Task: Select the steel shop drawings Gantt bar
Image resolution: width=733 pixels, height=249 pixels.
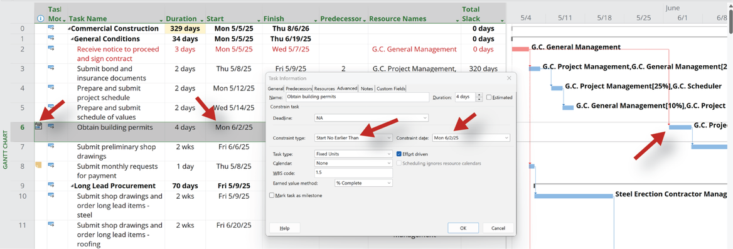Action: (574, 196)
